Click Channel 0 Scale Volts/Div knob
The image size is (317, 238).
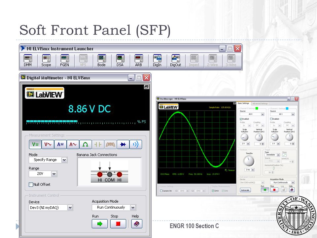click(x=245, y=137)
